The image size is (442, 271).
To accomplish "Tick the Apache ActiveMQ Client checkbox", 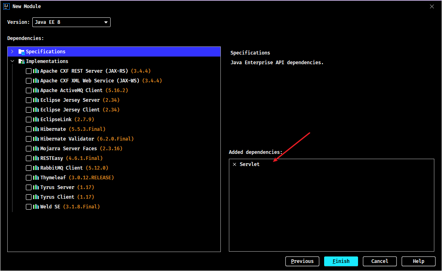I will pos(29,90).
